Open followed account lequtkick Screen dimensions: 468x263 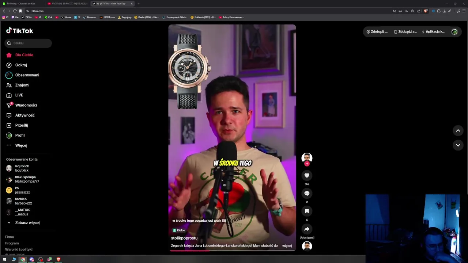18,168
